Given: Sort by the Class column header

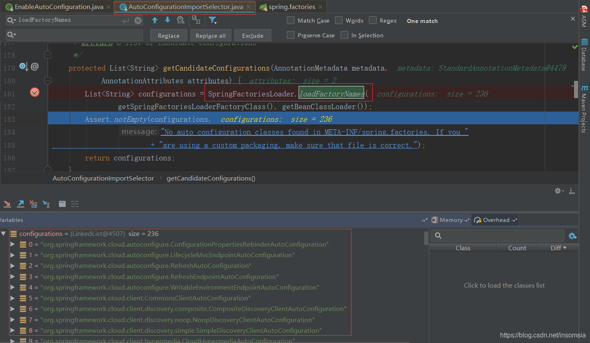Looking at the screenshot, I should (463, 248).
